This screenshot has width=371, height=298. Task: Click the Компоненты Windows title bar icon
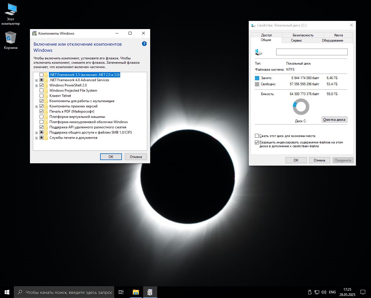(34, 33)
